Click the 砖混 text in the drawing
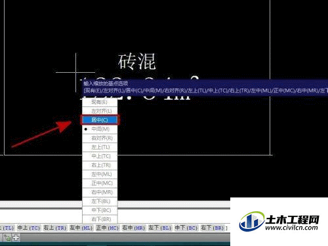 tap(137, 62)
